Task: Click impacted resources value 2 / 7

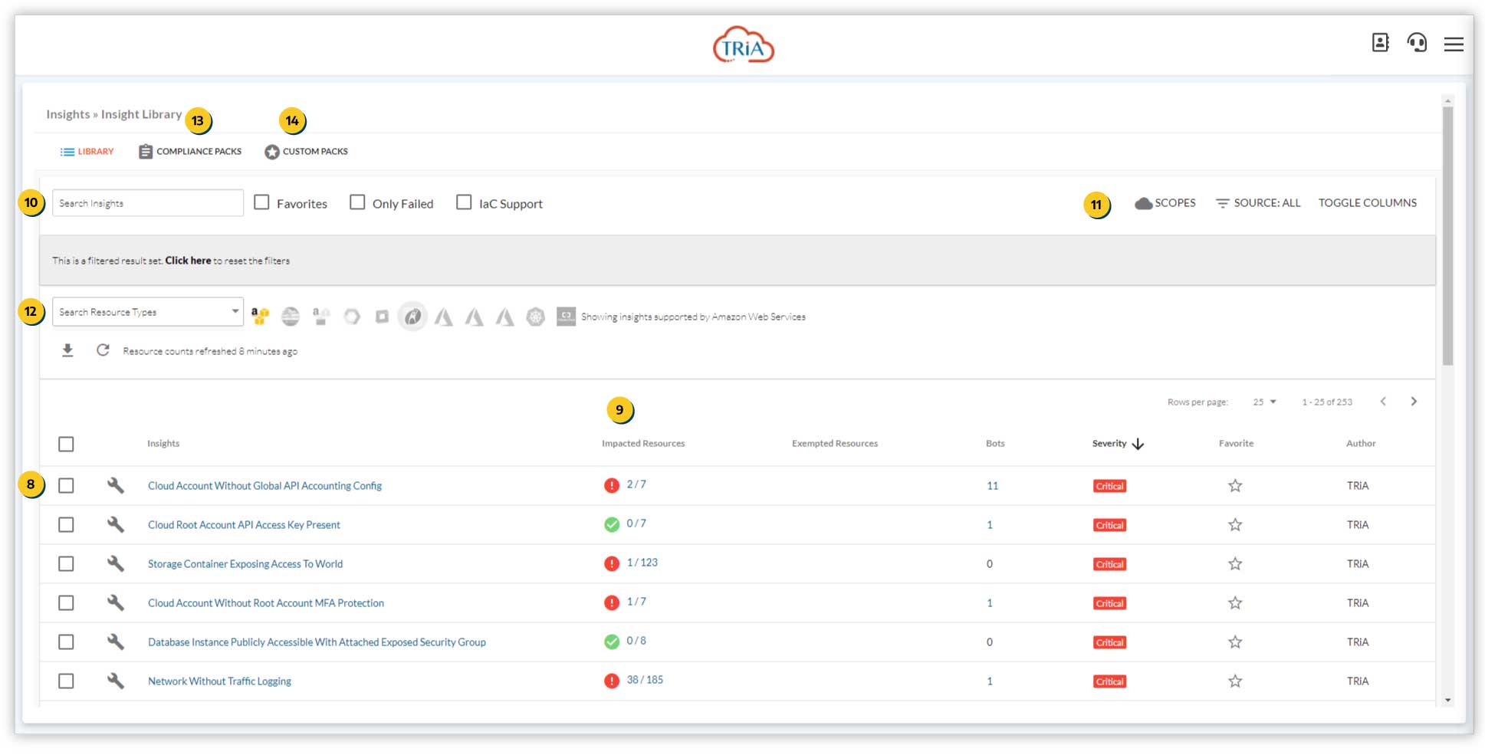Action: coord(636,484)
